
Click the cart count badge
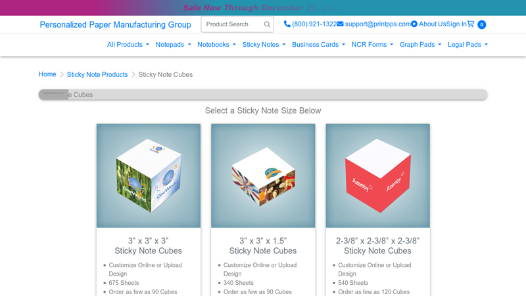(482, 24)
